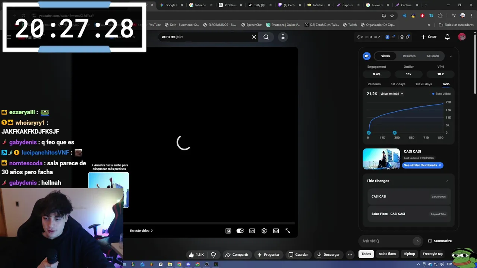This screenshot has height=268, width=477.
Task: Select the 24 hours time range
Action: (x=374, y=84)
